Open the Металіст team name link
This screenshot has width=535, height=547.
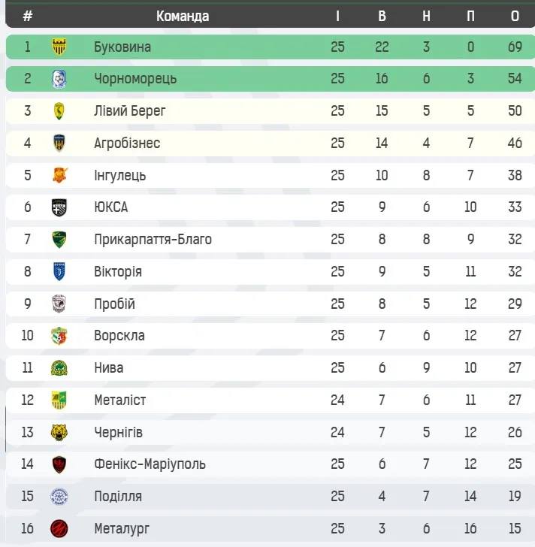coord(120,400)
